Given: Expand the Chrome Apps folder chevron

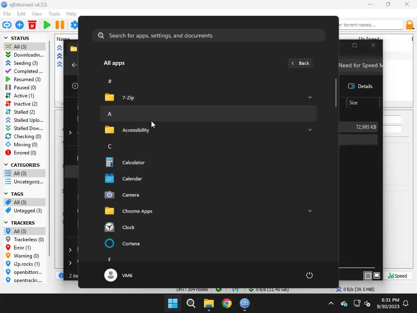Looking at the screenshot, I should coord(310,211).
